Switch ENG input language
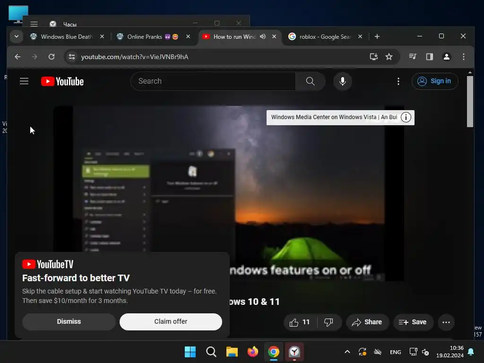Viewport: 484px width, 363px height. pos(396,352)
